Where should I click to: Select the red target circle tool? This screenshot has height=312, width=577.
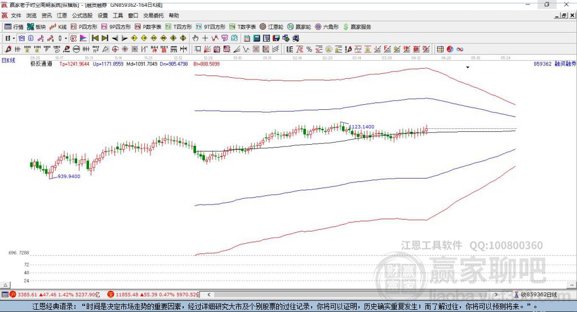(115, 50)
